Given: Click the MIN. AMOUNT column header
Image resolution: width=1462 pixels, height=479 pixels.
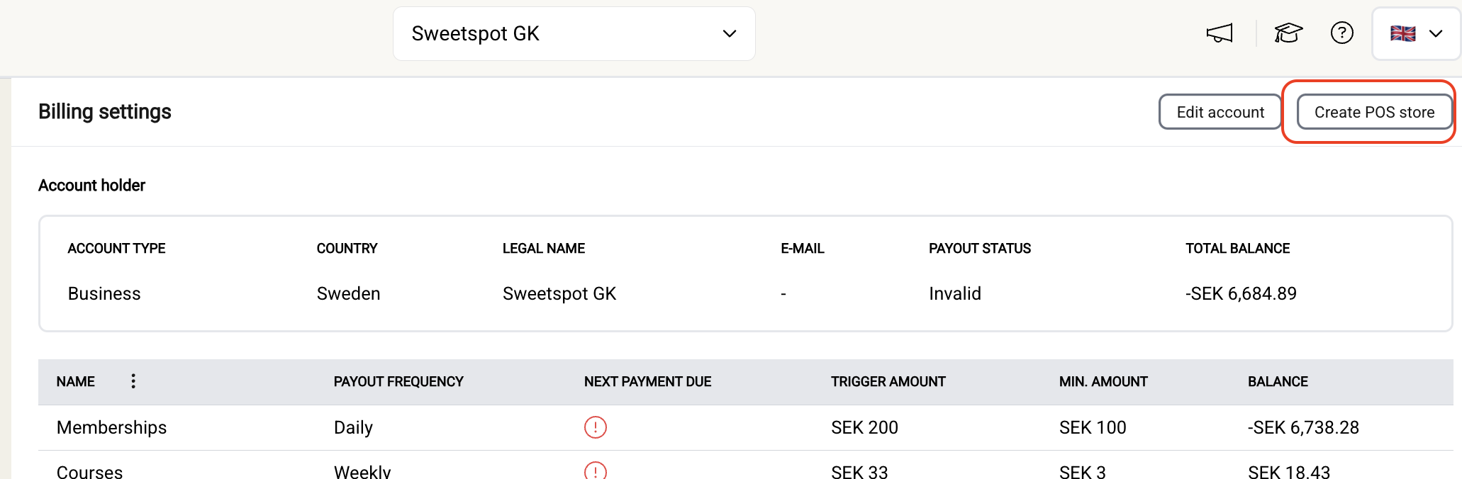Looking at the screenshot, I should point(1103,382).
